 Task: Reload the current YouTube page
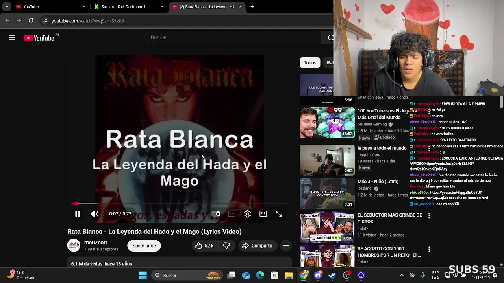click(x=31, y=20)
